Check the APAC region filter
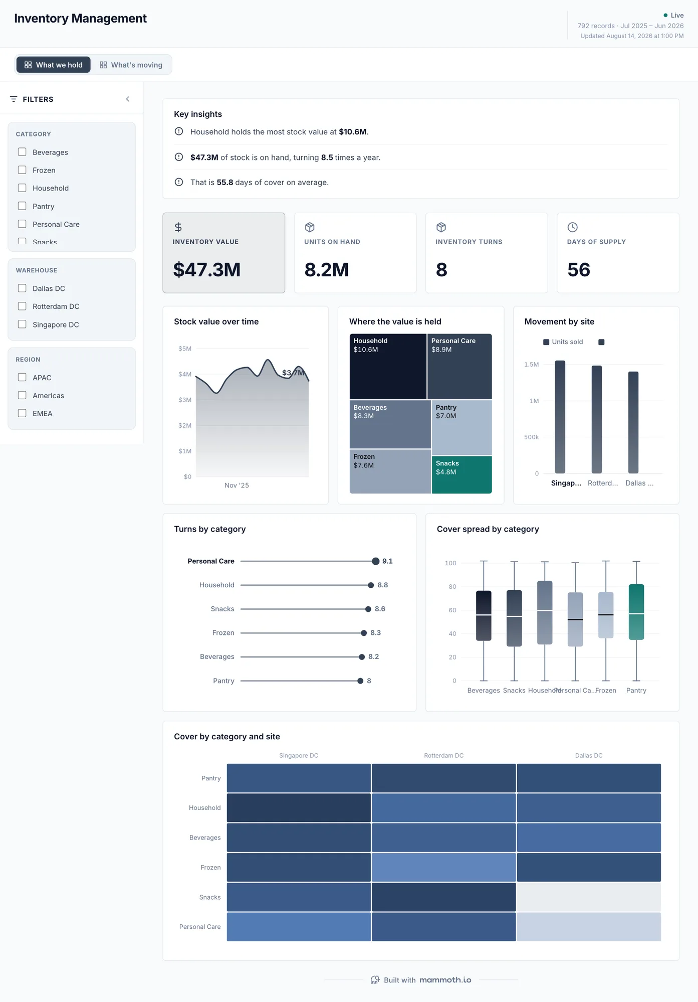The width and height of the screenshot is (698, 1002). click(22, 377)
